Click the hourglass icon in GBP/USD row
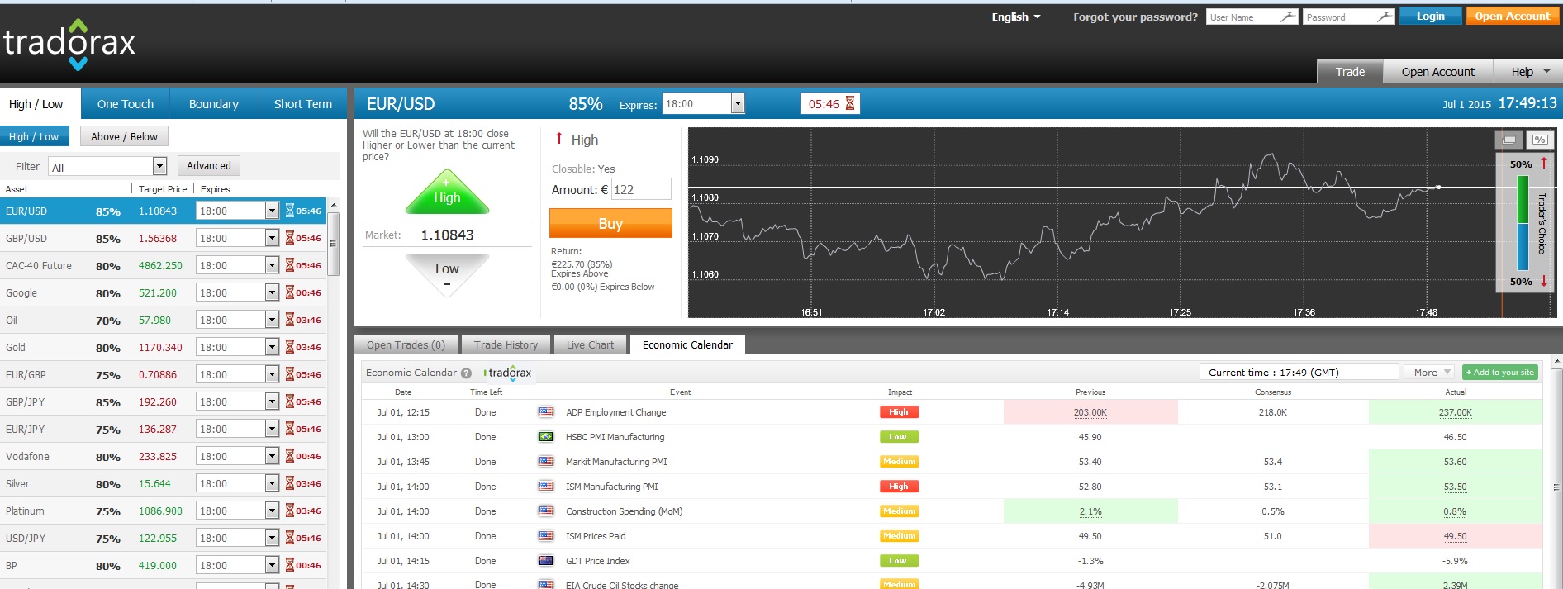Screen dimensions: 1563x589 290,238
